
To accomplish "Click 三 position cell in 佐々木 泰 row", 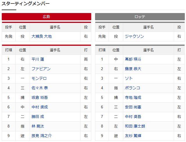I will [23, 88].
